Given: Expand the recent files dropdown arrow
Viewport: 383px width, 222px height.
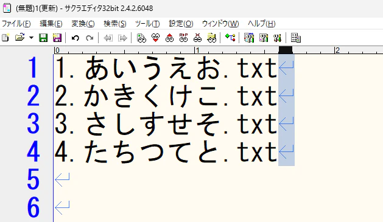Looking at the screenshot, I should point(31,38).
